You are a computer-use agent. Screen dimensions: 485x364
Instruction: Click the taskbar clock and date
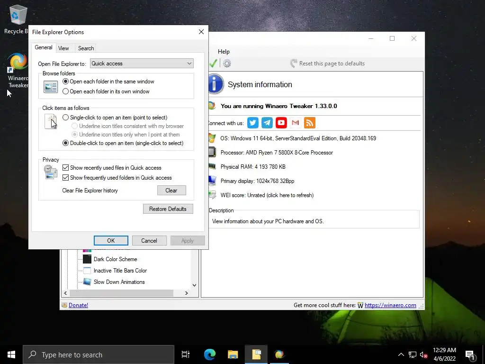[x=444, y=355]
